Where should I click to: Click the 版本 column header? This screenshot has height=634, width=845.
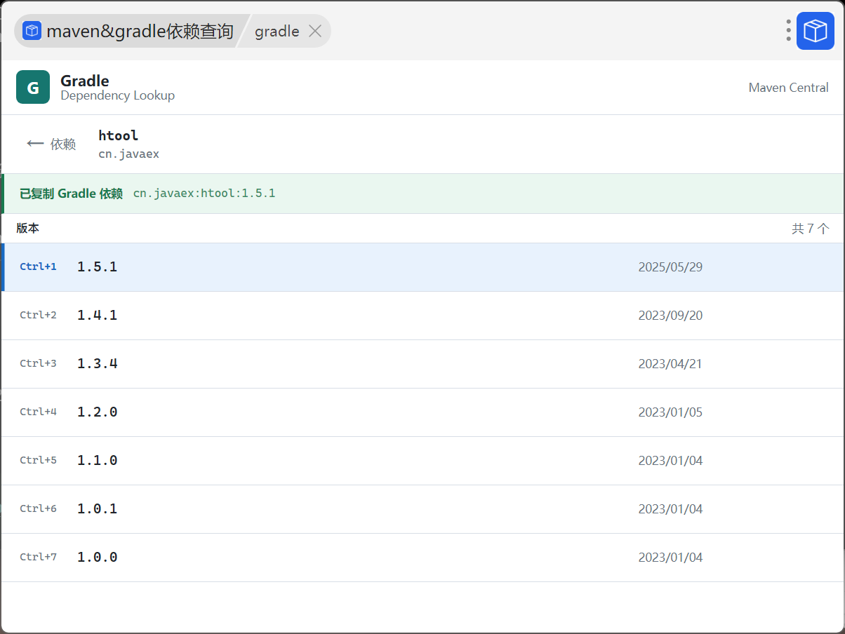click(x=28, y=229)
